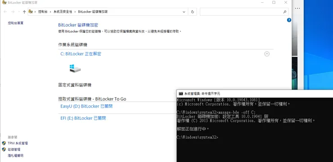Expand EFI (E:) BitLocker 已關閉 entry

point(83,118)
